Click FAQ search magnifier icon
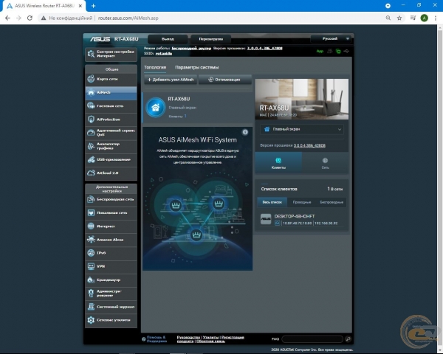Image resolution: width=443 pixels, height=354 pixels. (348, 339)
